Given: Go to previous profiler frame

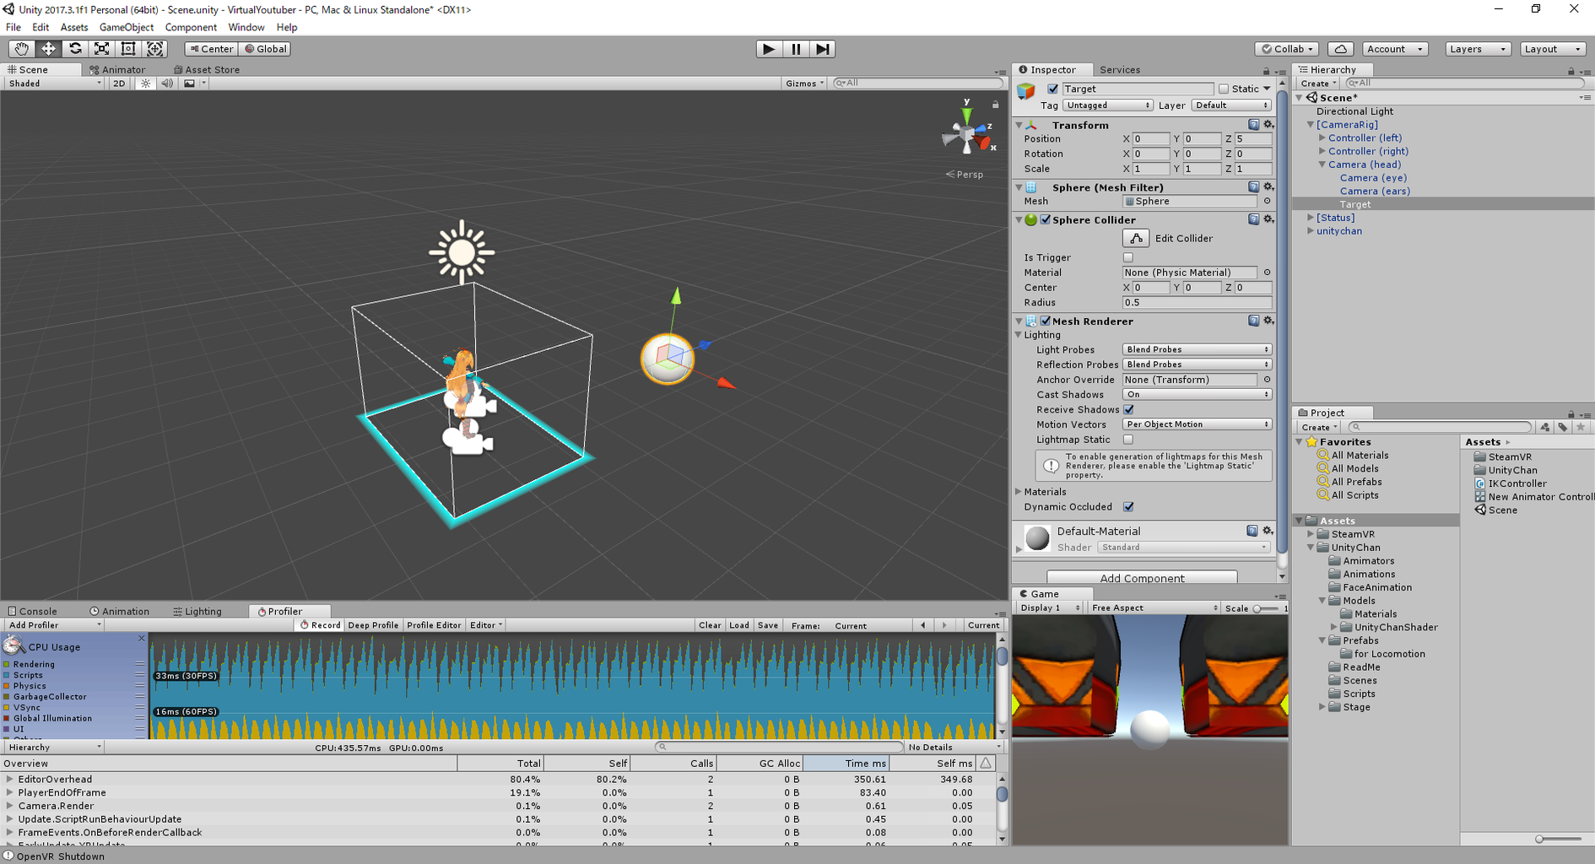Looking at the screenshot, I should coord(923,625).
